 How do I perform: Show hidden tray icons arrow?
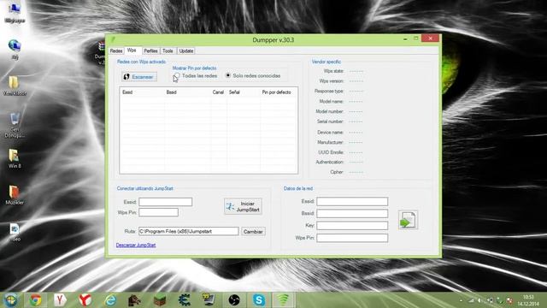462,300
